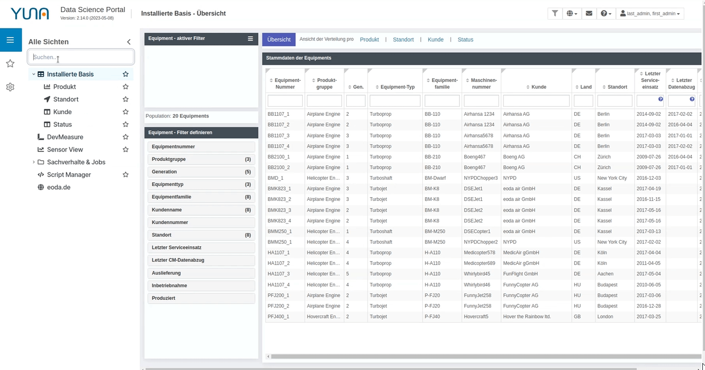Viewport: 705px width, 370px height.
Task: Expand the Kundennummer filter
Action: pos(201,223)
